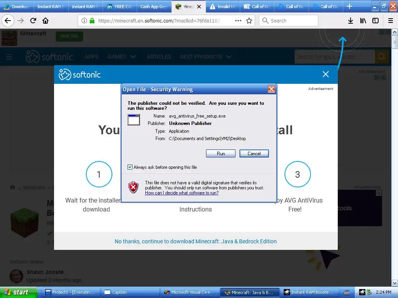The image size is (398, 298).
Task: Switch to the WZ Call of Duty tab
Action: [257, 7]
